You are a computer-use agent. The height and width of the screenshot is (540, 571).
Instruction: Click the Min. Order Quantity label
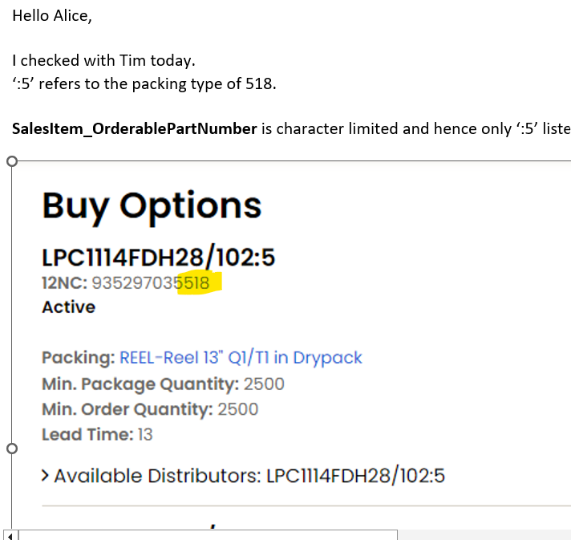(128, 409)
